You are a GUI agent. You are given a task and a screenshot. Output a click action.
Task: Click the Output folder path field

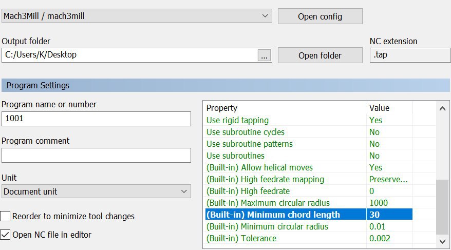pyautogui.click(x=130, y=55)
